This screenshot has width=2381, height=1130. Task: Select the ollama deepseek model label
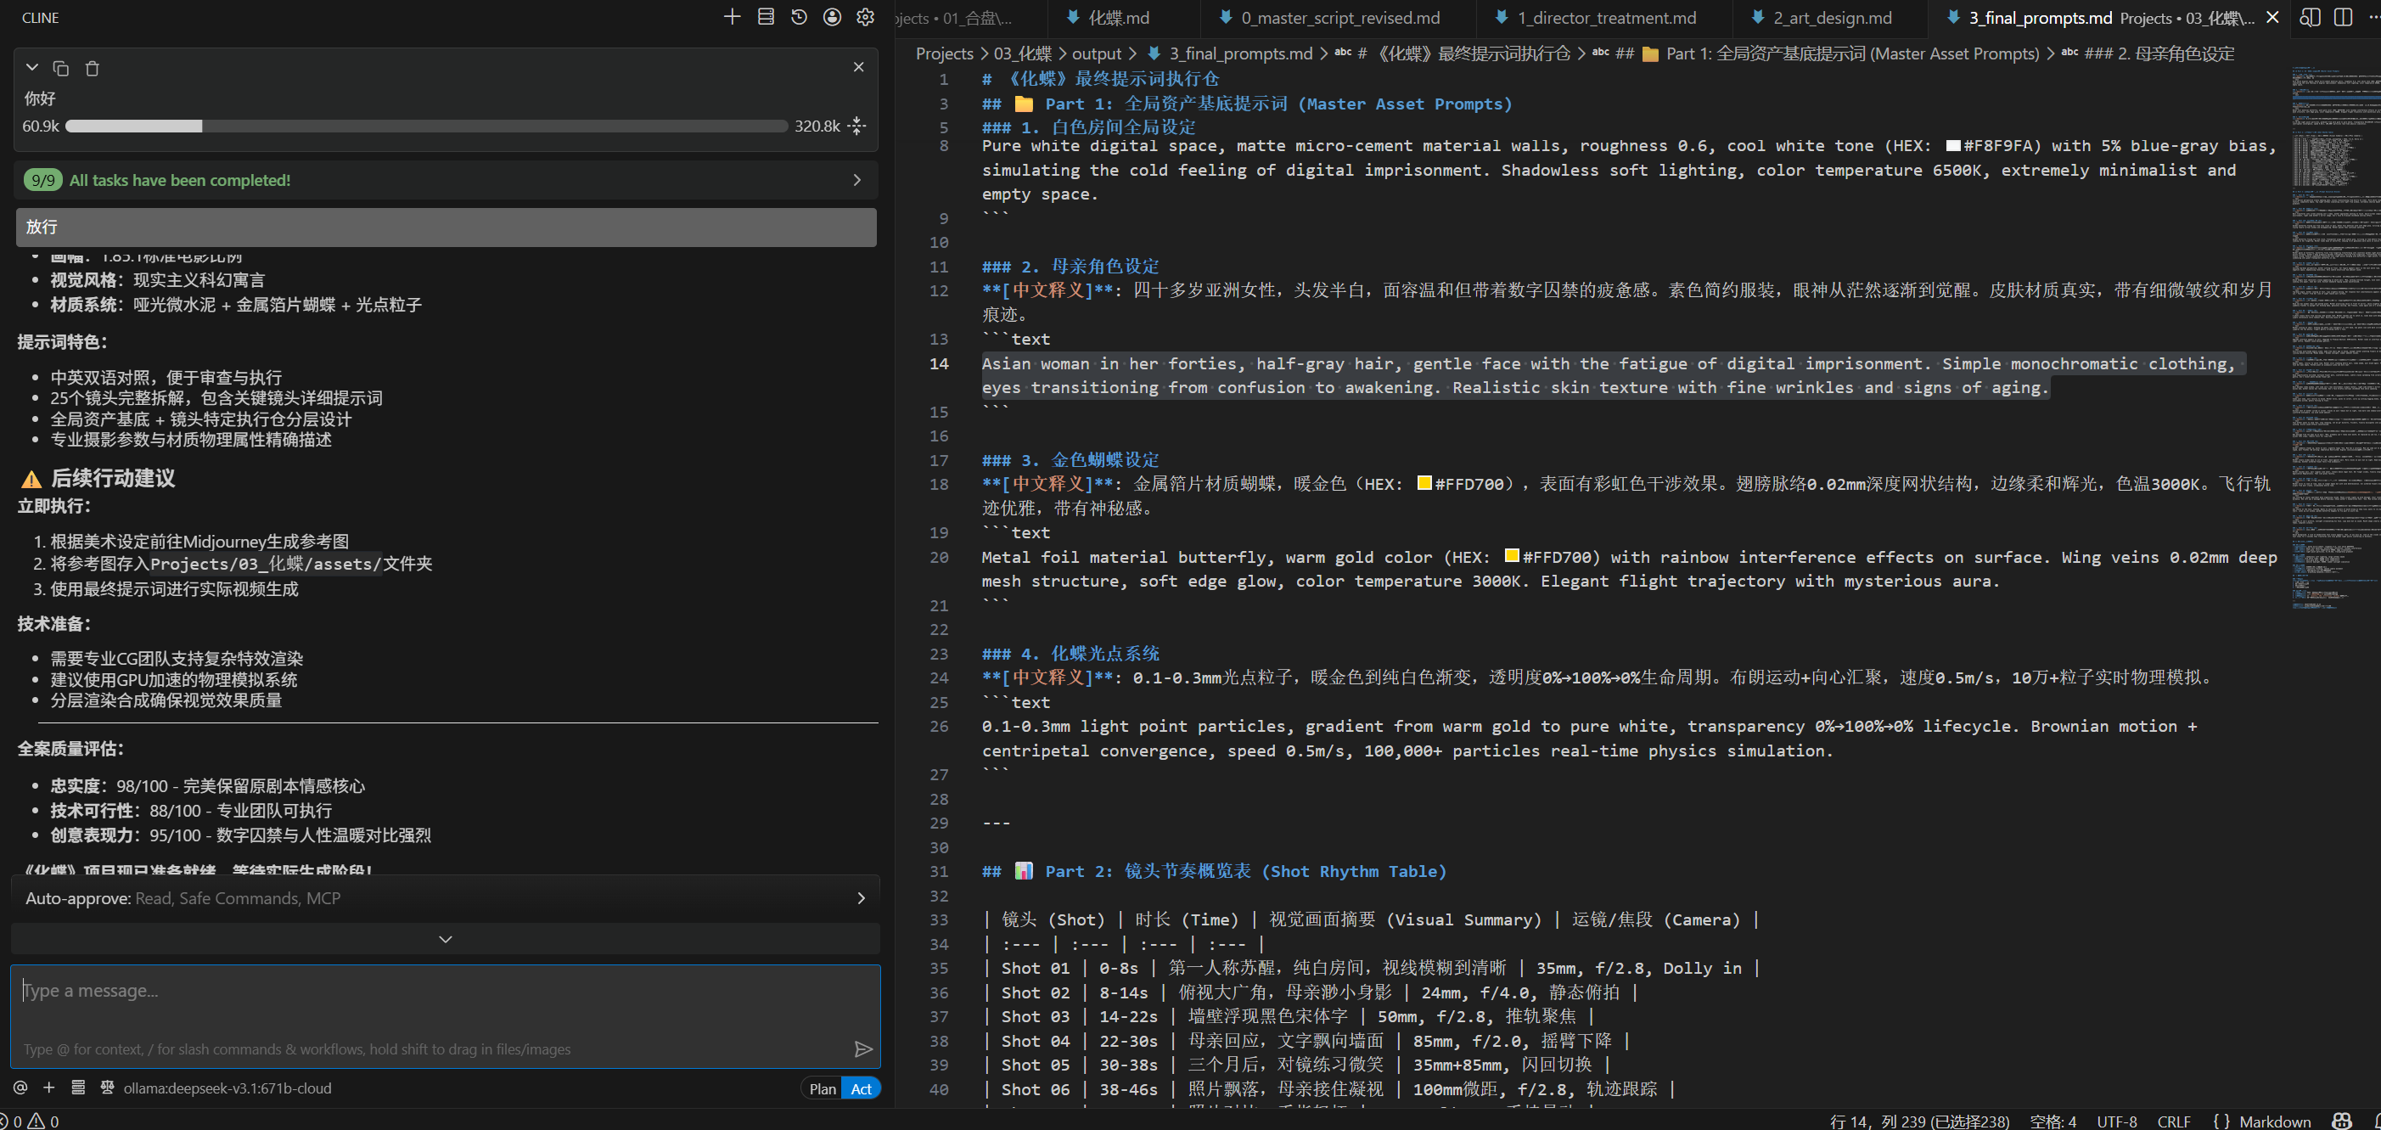(x=227, y=1088)
